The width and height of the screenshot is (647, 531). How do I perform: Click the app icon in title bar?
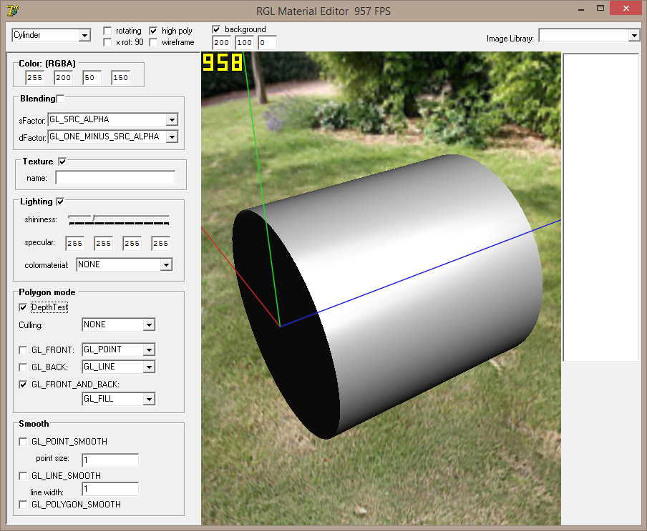point(12,10)
